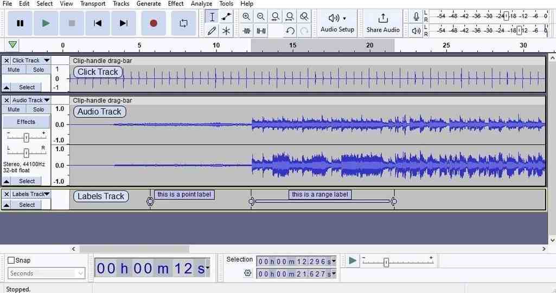
Task: Enable the Snap checkbox
Action: click(11, 261)
